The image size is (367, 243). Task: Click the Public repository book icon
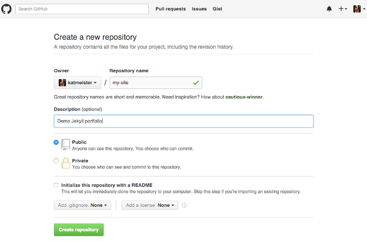point(66,145)
